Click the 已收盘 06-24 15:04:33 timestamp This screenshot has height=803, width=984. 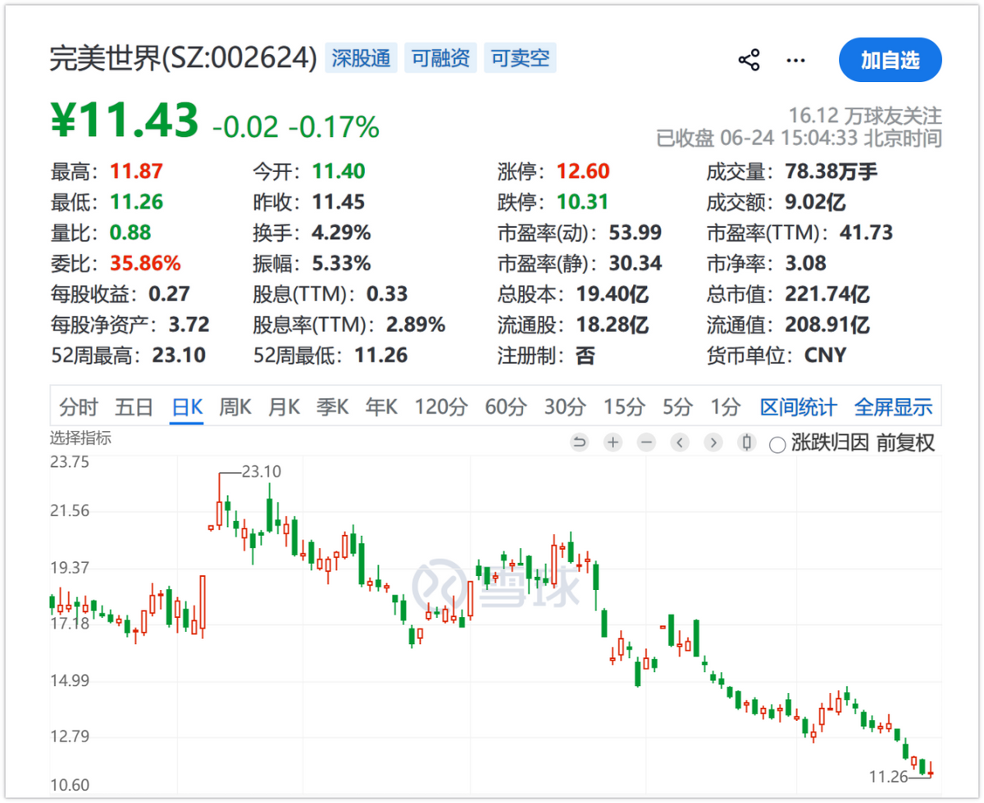(799, 138)
